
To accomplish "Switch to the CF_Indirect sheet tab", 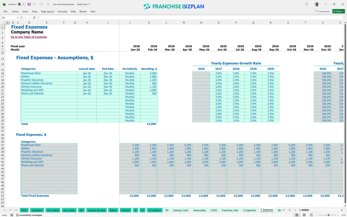I will (x=154, y=210).
